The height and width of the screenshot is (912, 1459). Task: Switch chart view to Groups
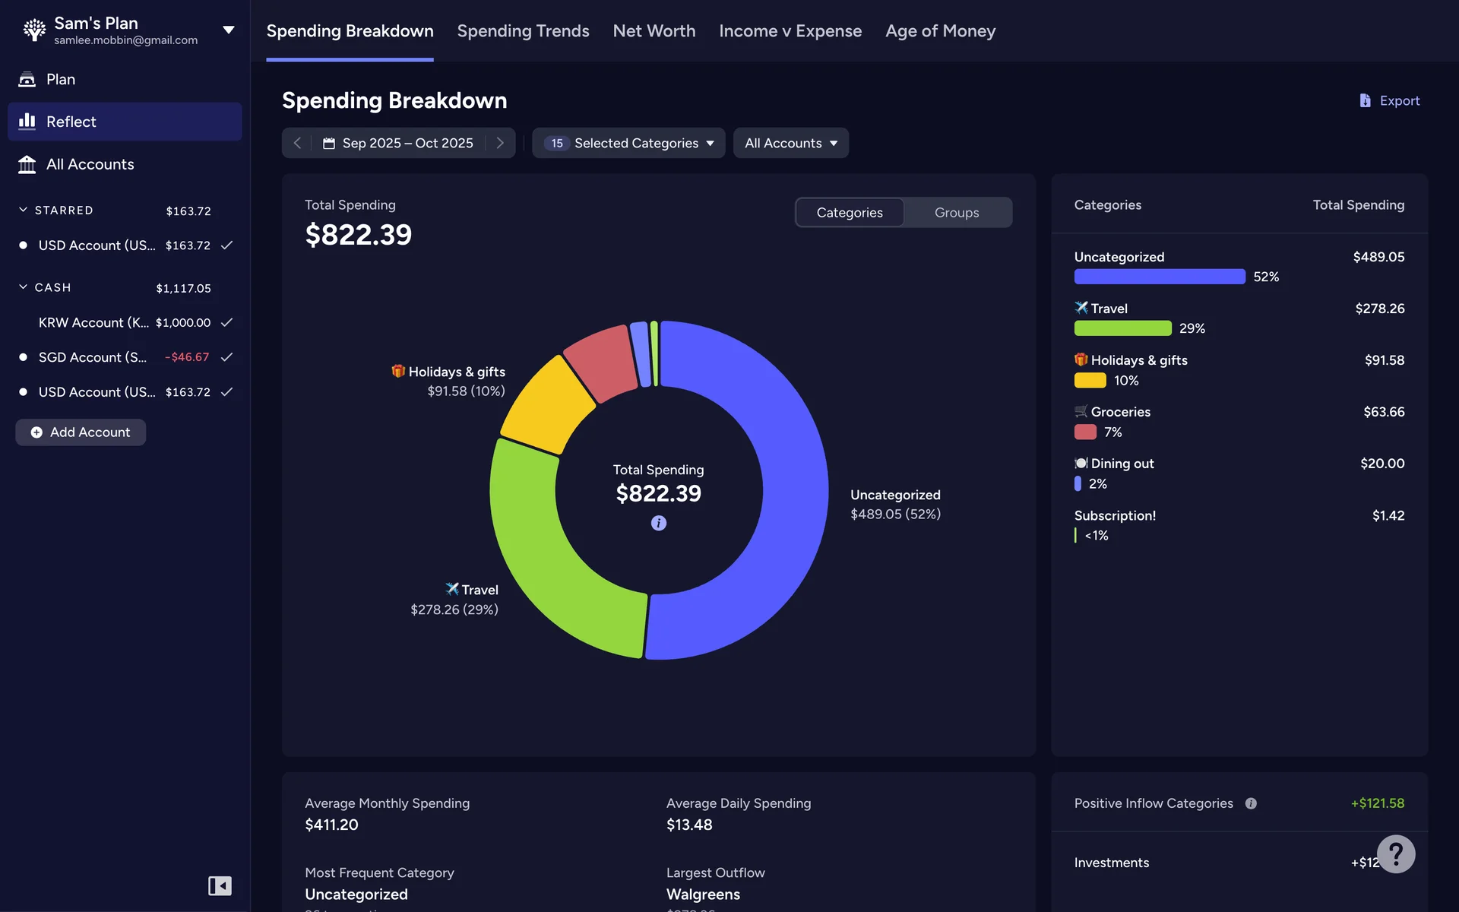956,213
